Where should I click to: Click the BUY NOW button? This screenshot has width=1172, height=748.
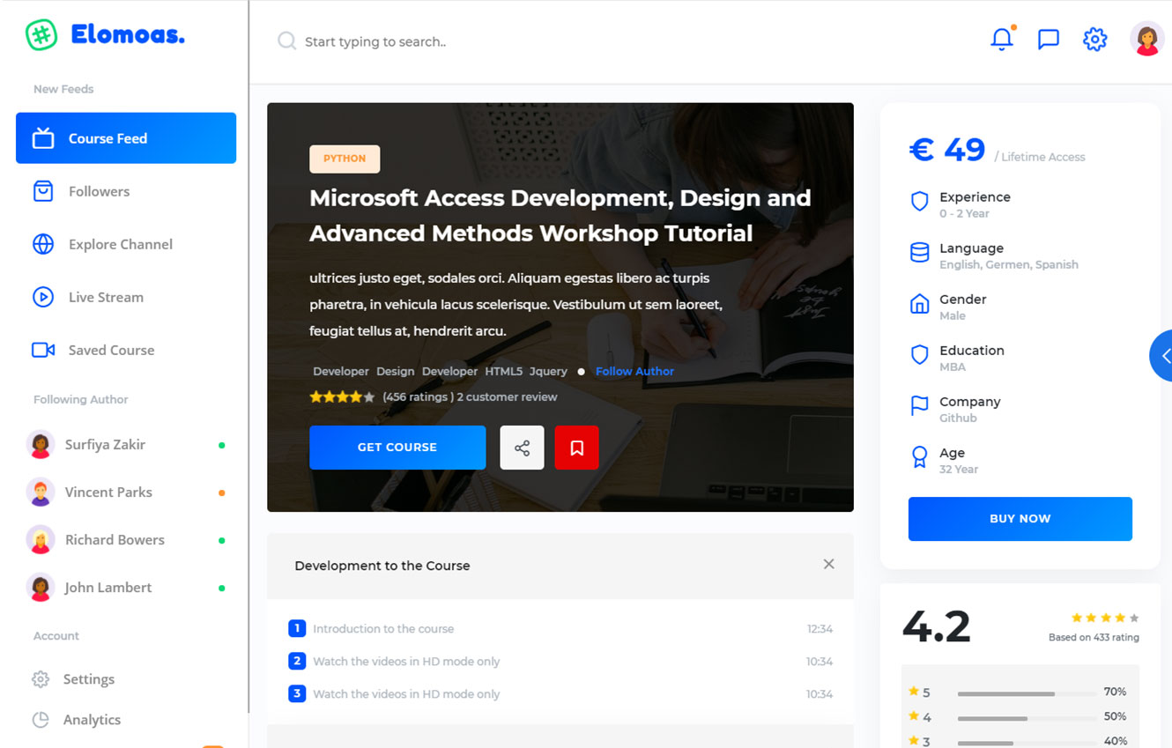[x=1020, y=519]
